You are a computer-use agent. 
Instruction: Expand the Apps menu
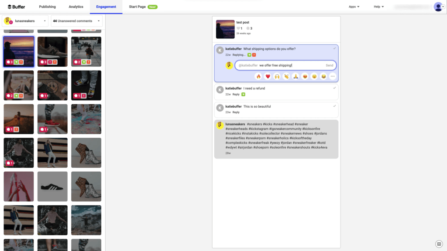(x=354, y=7)
